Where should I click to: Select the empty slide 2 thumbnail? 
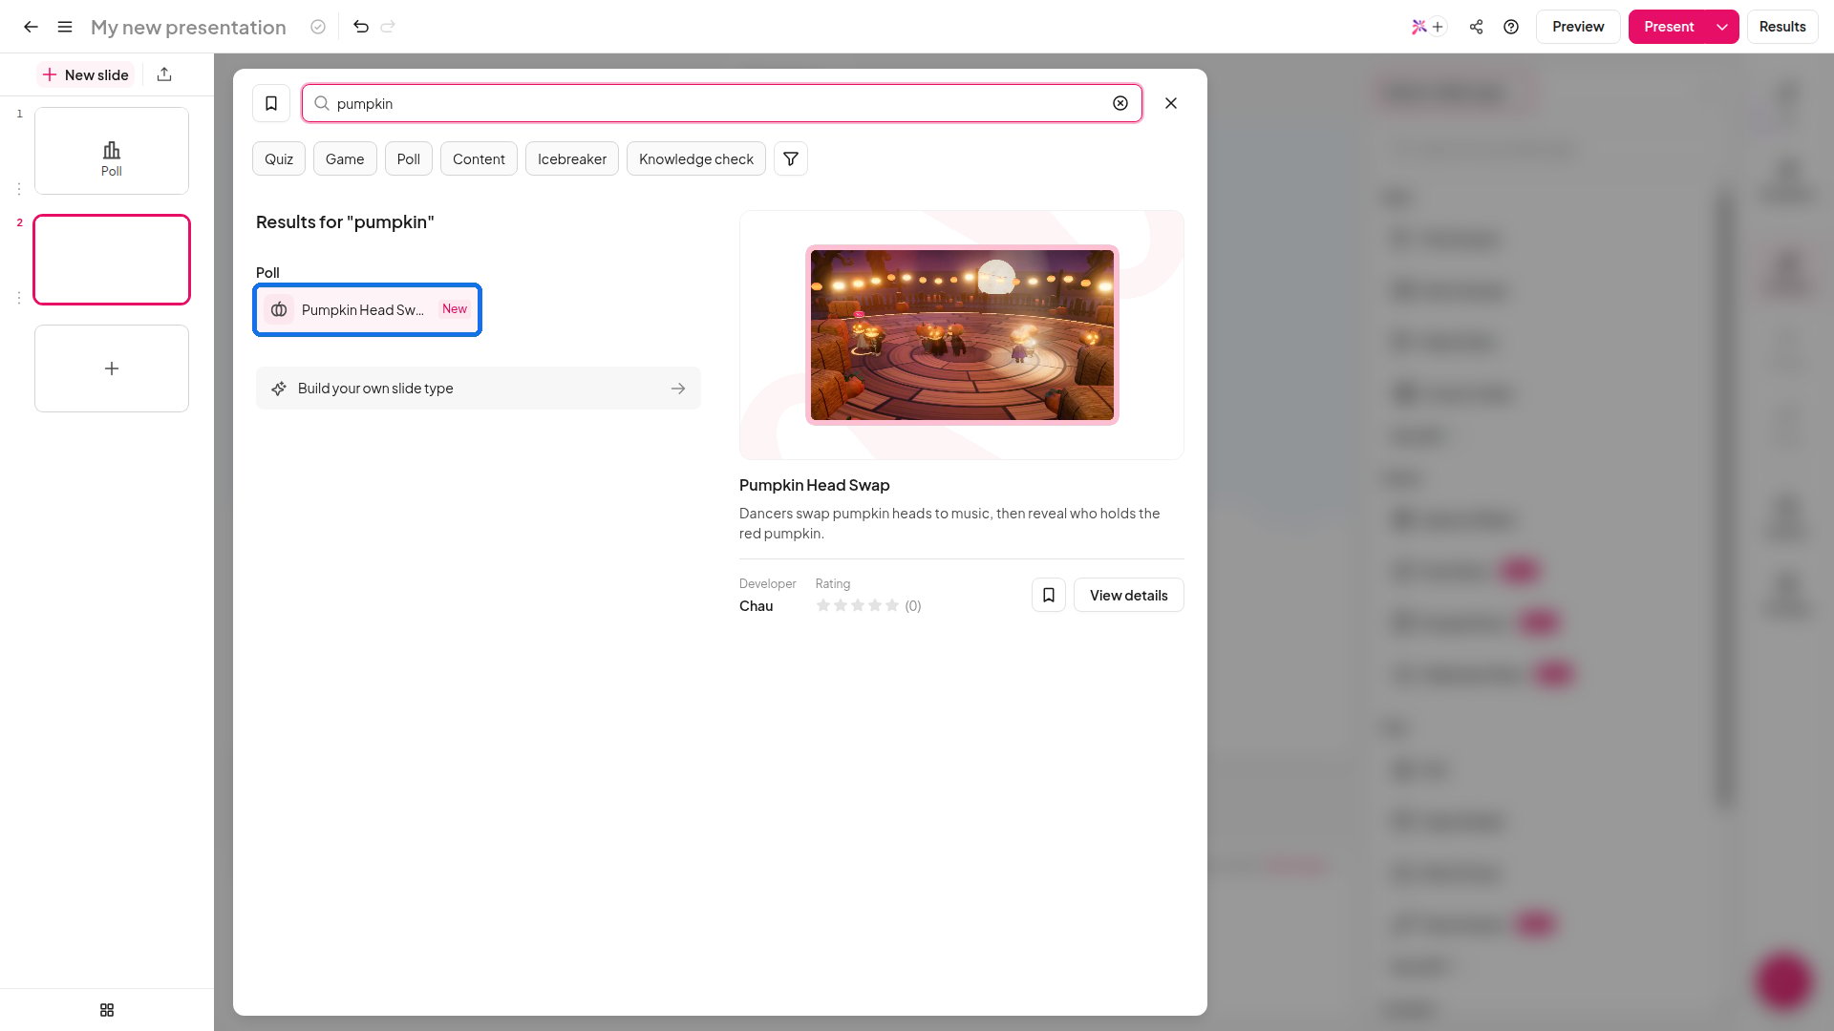click(112, 260)
